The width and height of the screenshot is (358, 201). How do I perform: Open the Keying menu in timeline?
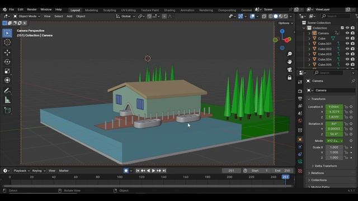point(39,171)
